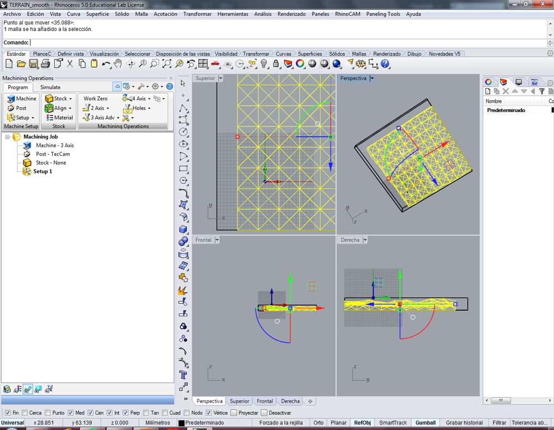Open the Perspectiva viewport dropdown arrow
The height and width of the screenshot is (430, 554).
(372, 78)
